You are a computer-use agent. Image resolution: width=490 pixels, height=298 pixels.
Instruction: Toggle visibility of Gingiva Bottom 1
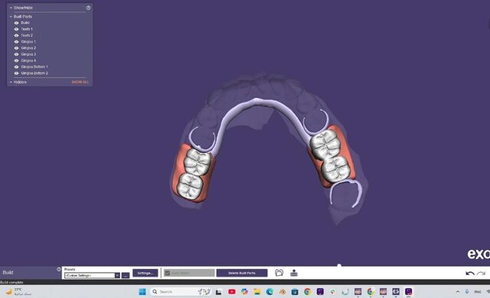16,66
